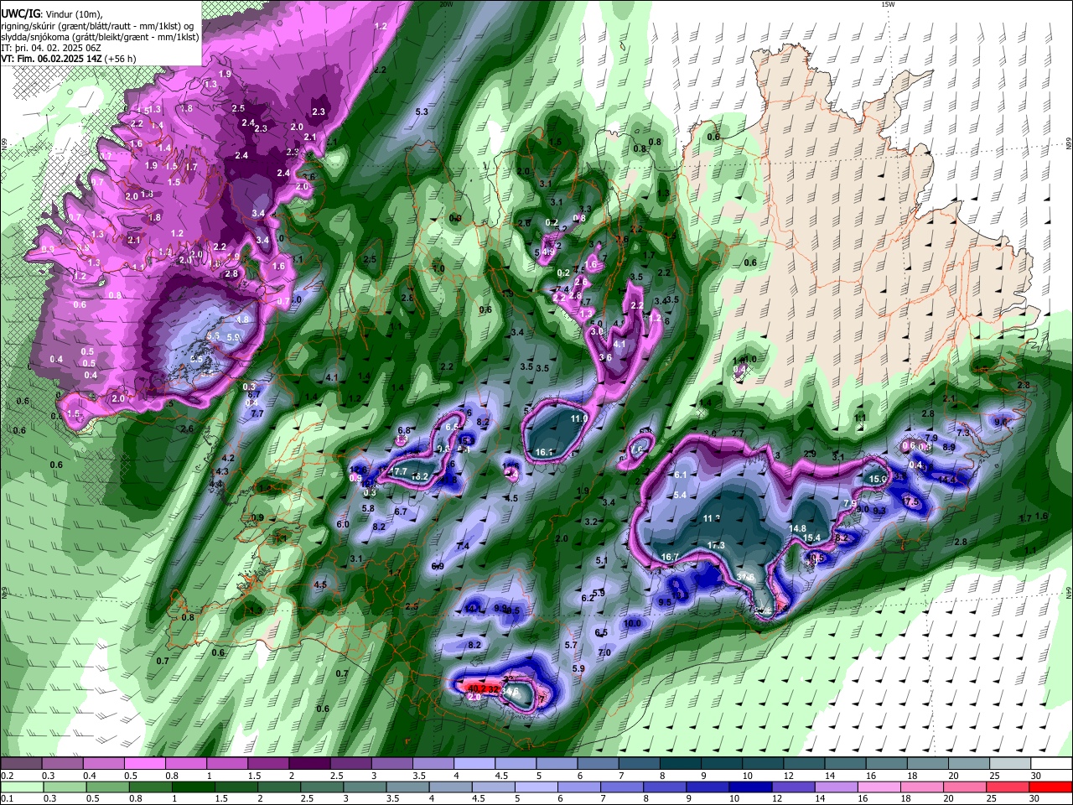1073x805 pixels.
Task: Click the precipitation value '5.3' off the northwest coast
Action: coord(422,112)
